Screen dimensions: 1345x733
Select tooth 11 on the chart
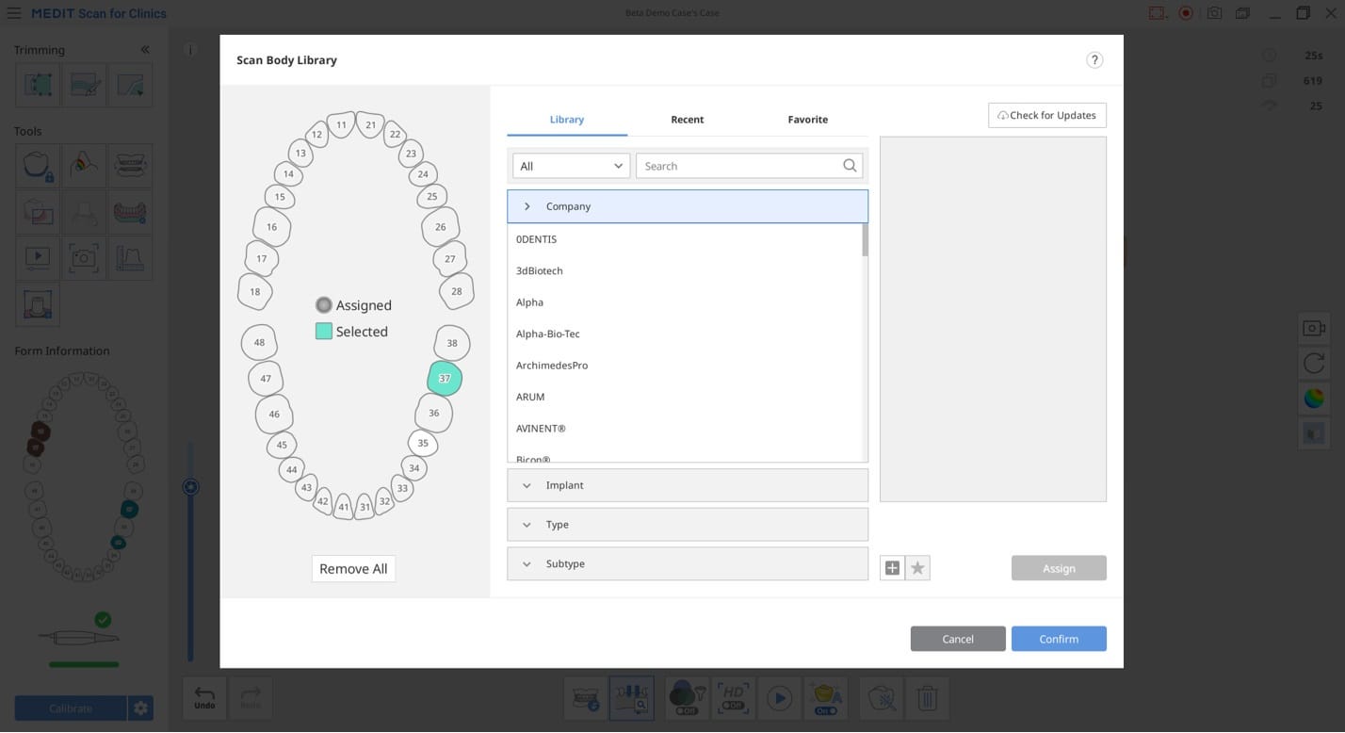click(x=341, y=124)
